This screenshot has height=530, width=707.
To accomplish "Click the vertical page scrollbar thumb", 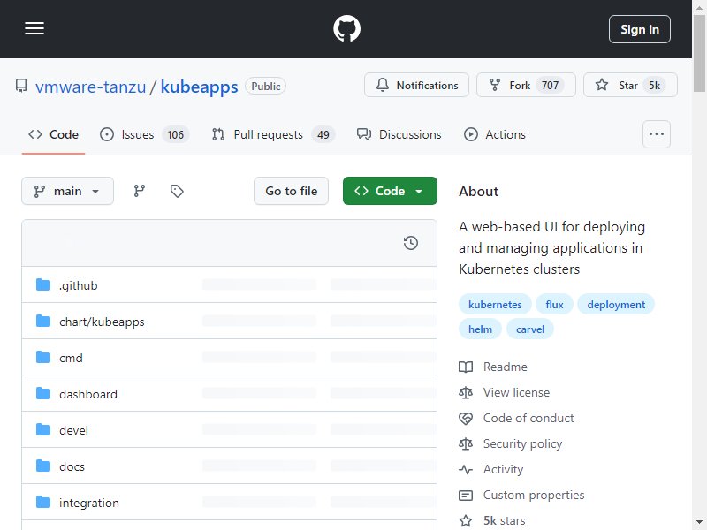I will (699, 53).
